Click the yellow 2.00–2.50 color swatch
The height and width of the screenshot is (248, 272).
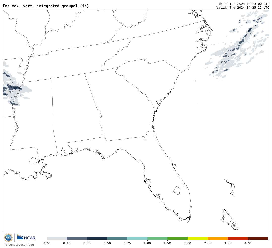tap(198, 238)
